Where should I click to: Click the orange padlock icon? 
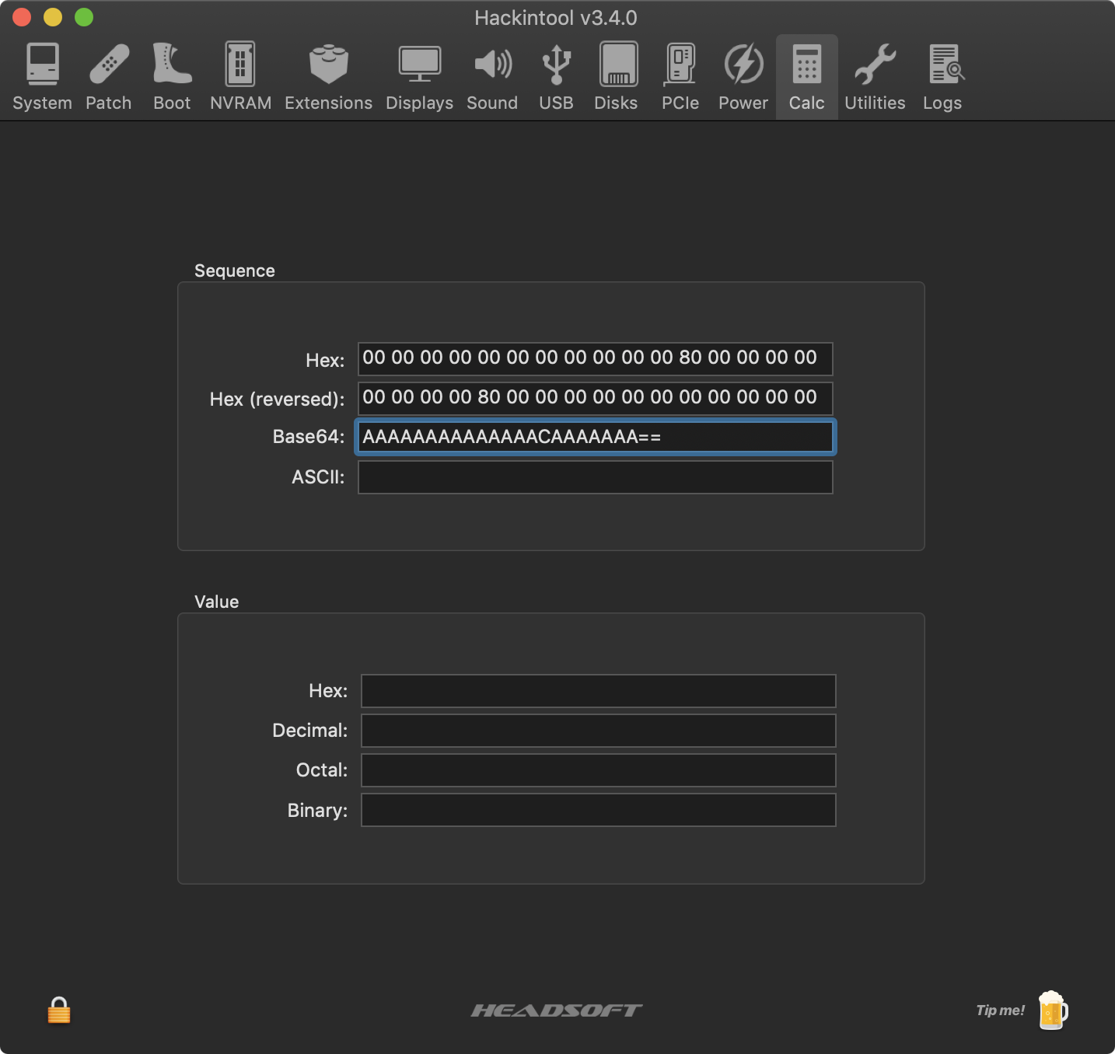pos(59,1010)
